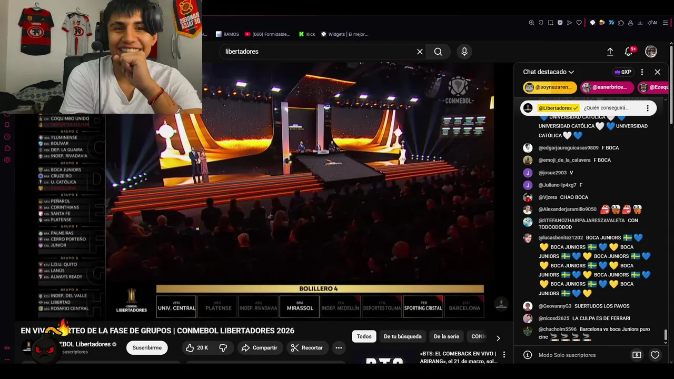Clear the 'libertadores' search text

coord(420,52)
